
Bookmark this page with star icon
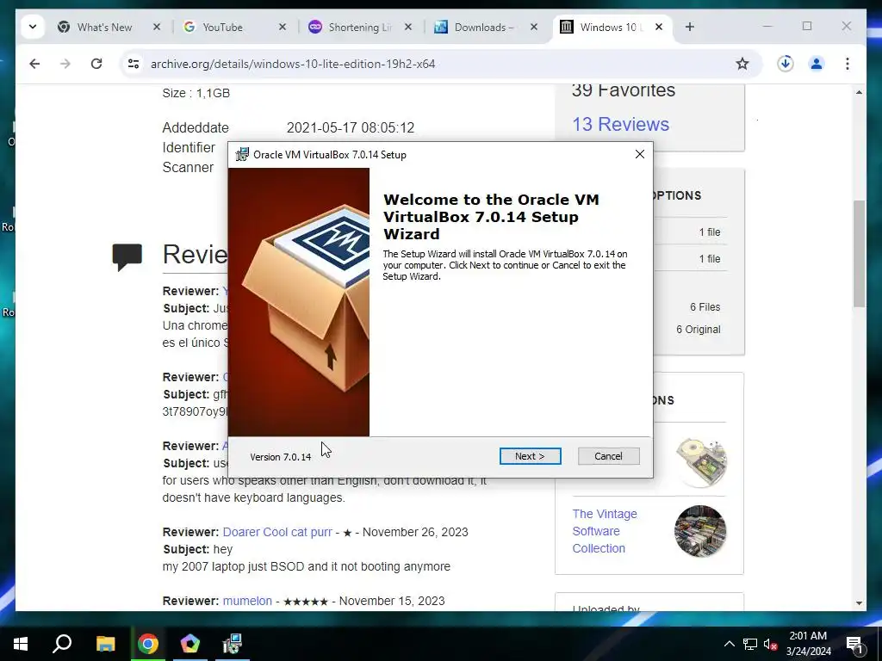[742, 64]
